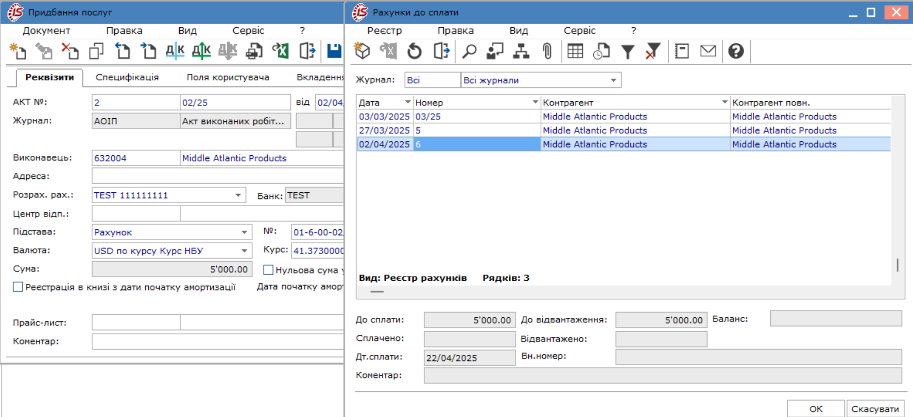
Task: Click the ? menu in Рахунки до сплати
Action: tap(633, 31)
